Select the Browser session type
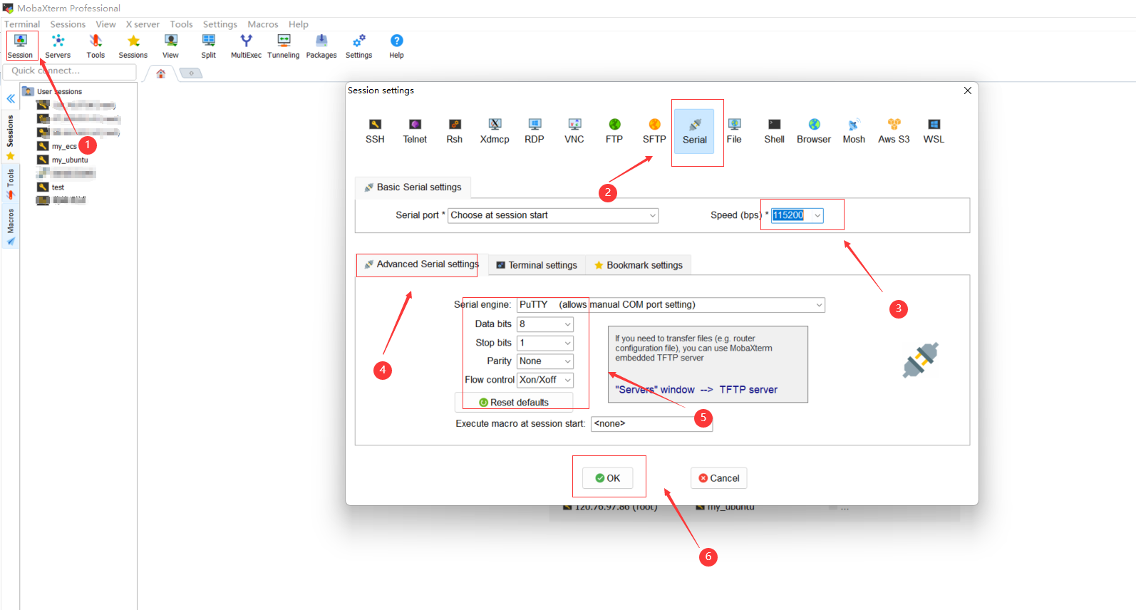 pyautogui.click(x=814, y=131)
